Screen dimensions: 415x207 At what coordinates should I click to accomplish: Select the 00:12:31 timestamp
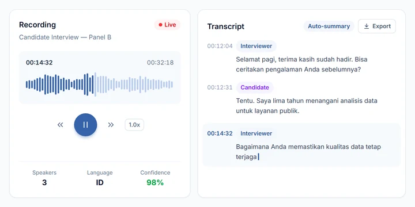(220, 87)
